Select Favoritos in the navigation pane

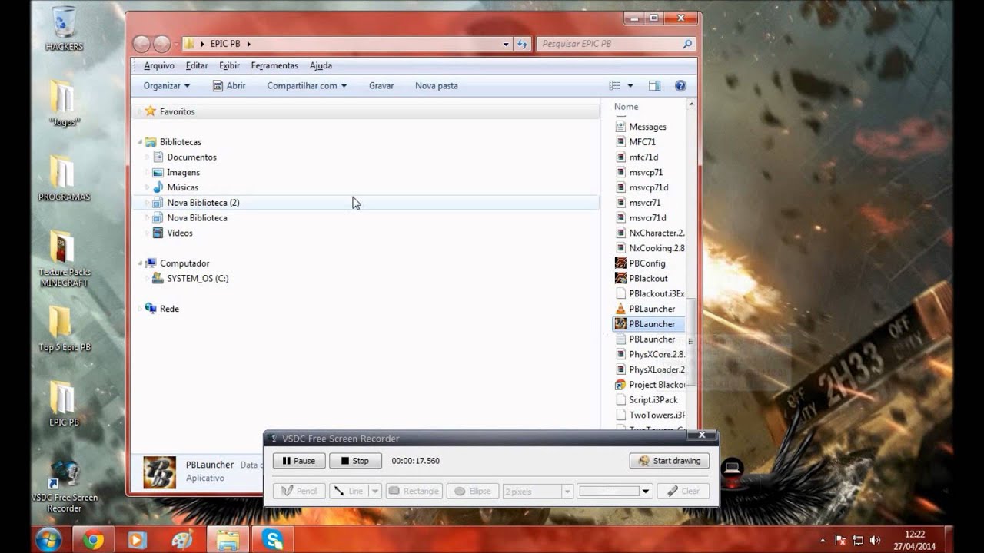[x=177, y=111]
